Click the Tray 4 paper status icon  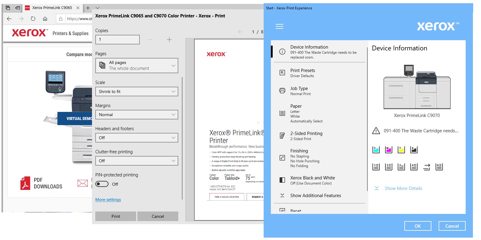pyautogui.click(x=414, y=167)
